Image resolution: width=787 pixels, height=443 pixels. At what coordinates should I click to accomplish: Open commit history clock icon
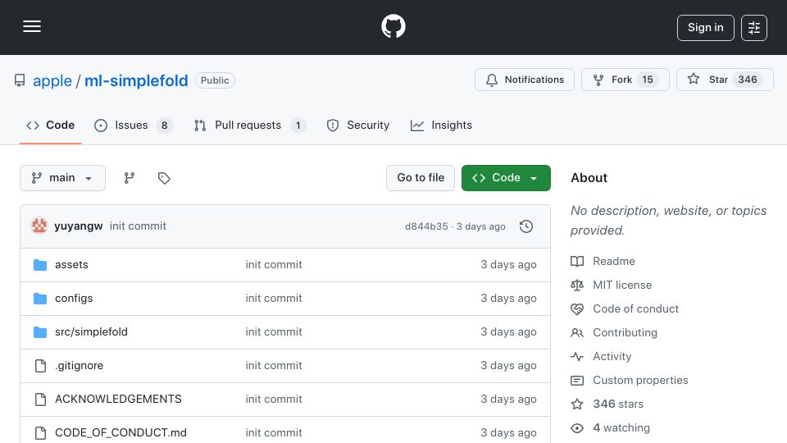[526, 226]
